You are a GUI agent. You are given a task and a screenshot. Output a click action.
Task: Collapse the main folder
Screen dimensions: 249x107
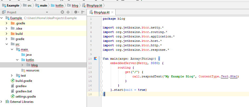click(x=12, y=49)
